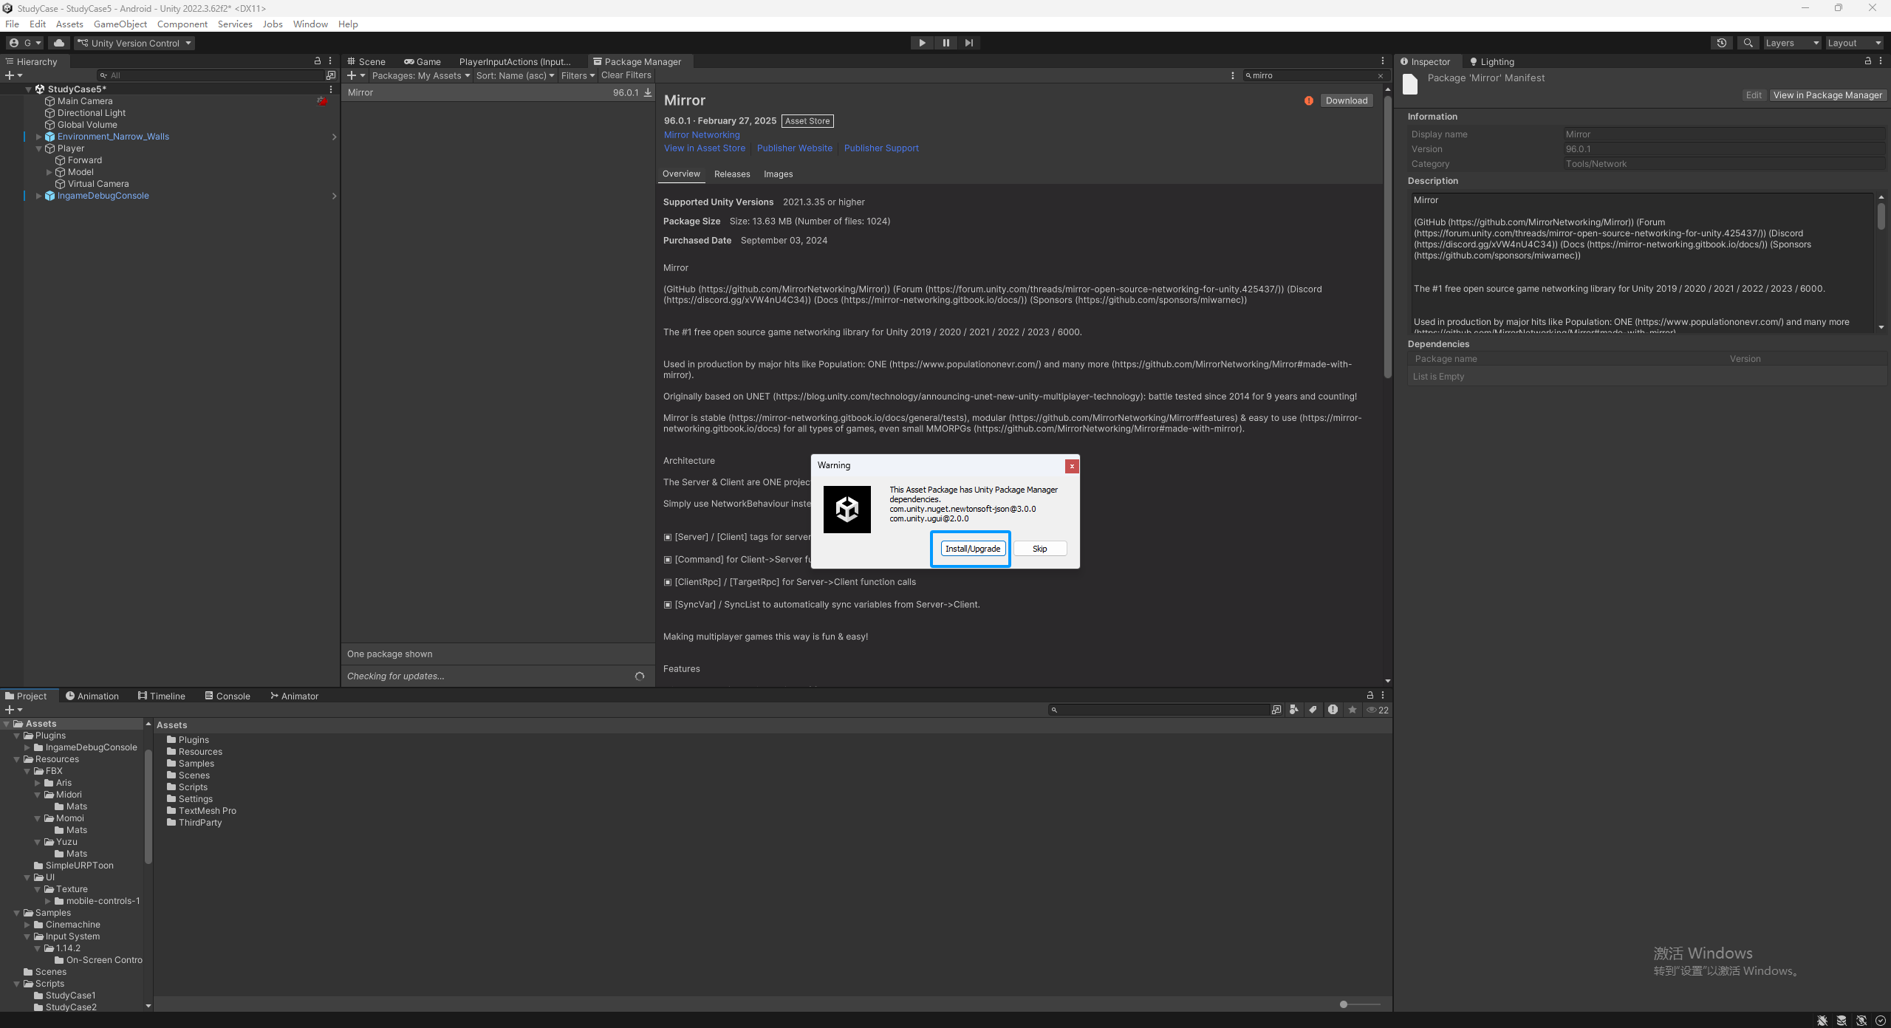Click download icon next to Mirror 96.0.1
This screenshot has height=1028, width=1891.
[x=648, y=92]
